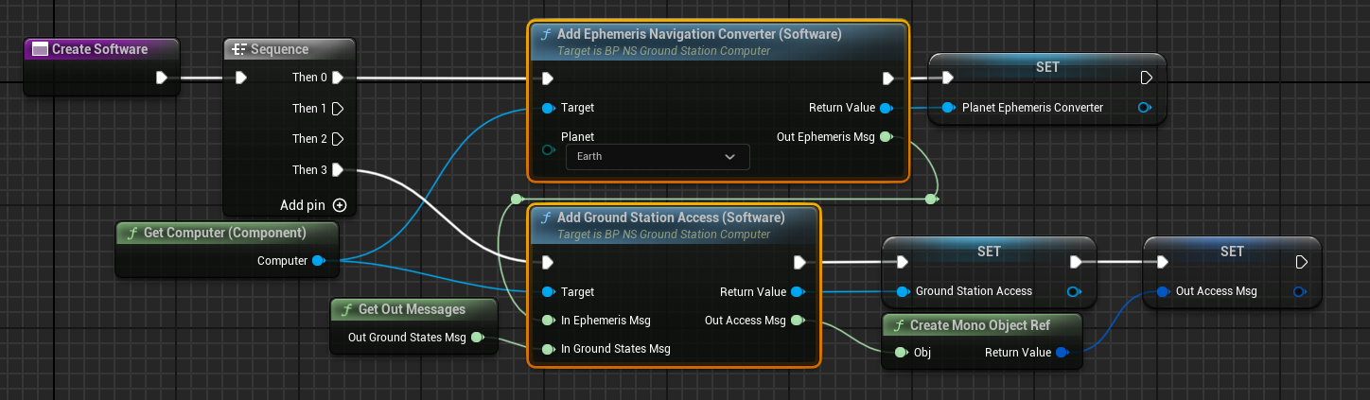1370x400 pixels.
Task: Click the Planet Ephemeris Converter output pin
Action: (x=1145, y=108)
